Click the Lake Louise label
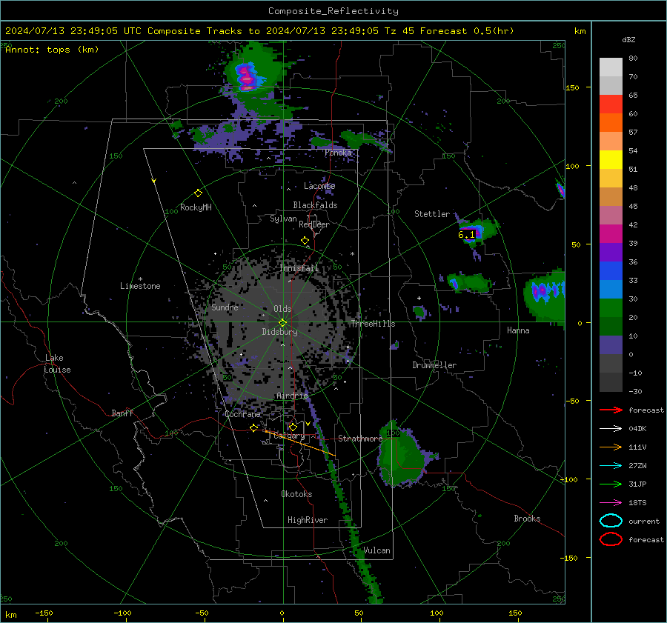 coord(57,364)
